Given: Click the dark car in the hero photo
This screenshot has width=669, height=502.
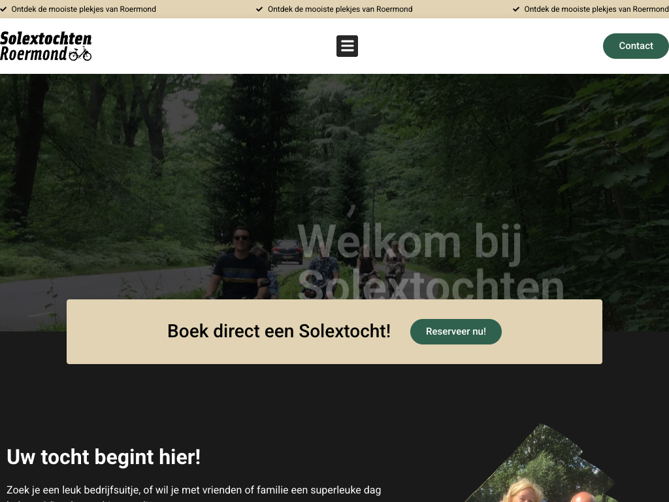Looking at the screenshot, I should (x=287, y=252).
